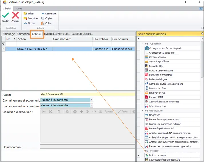Collapse the '02 - Navigation' group
Viewport: 204px width, 162px height.
tap(142, 111)
